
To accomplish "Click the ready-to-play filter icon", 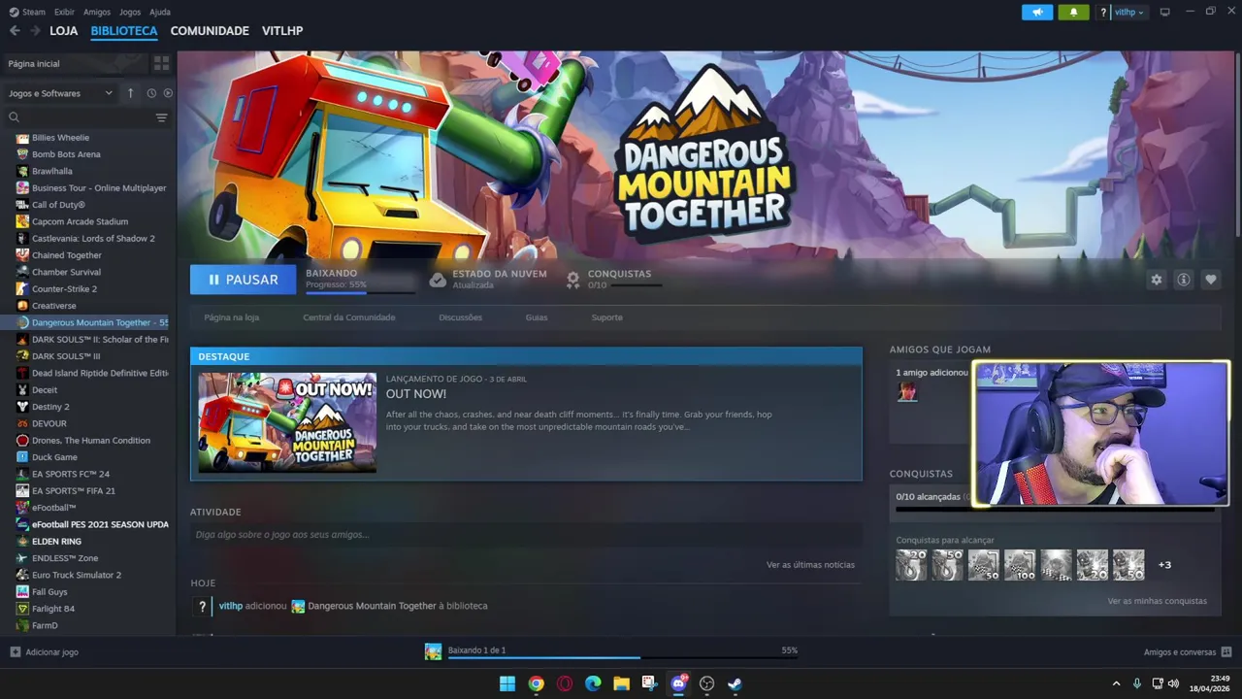I will tap(168, 93).
